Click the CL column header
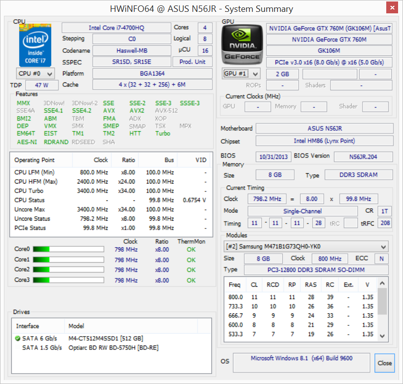 coord(254,285)
